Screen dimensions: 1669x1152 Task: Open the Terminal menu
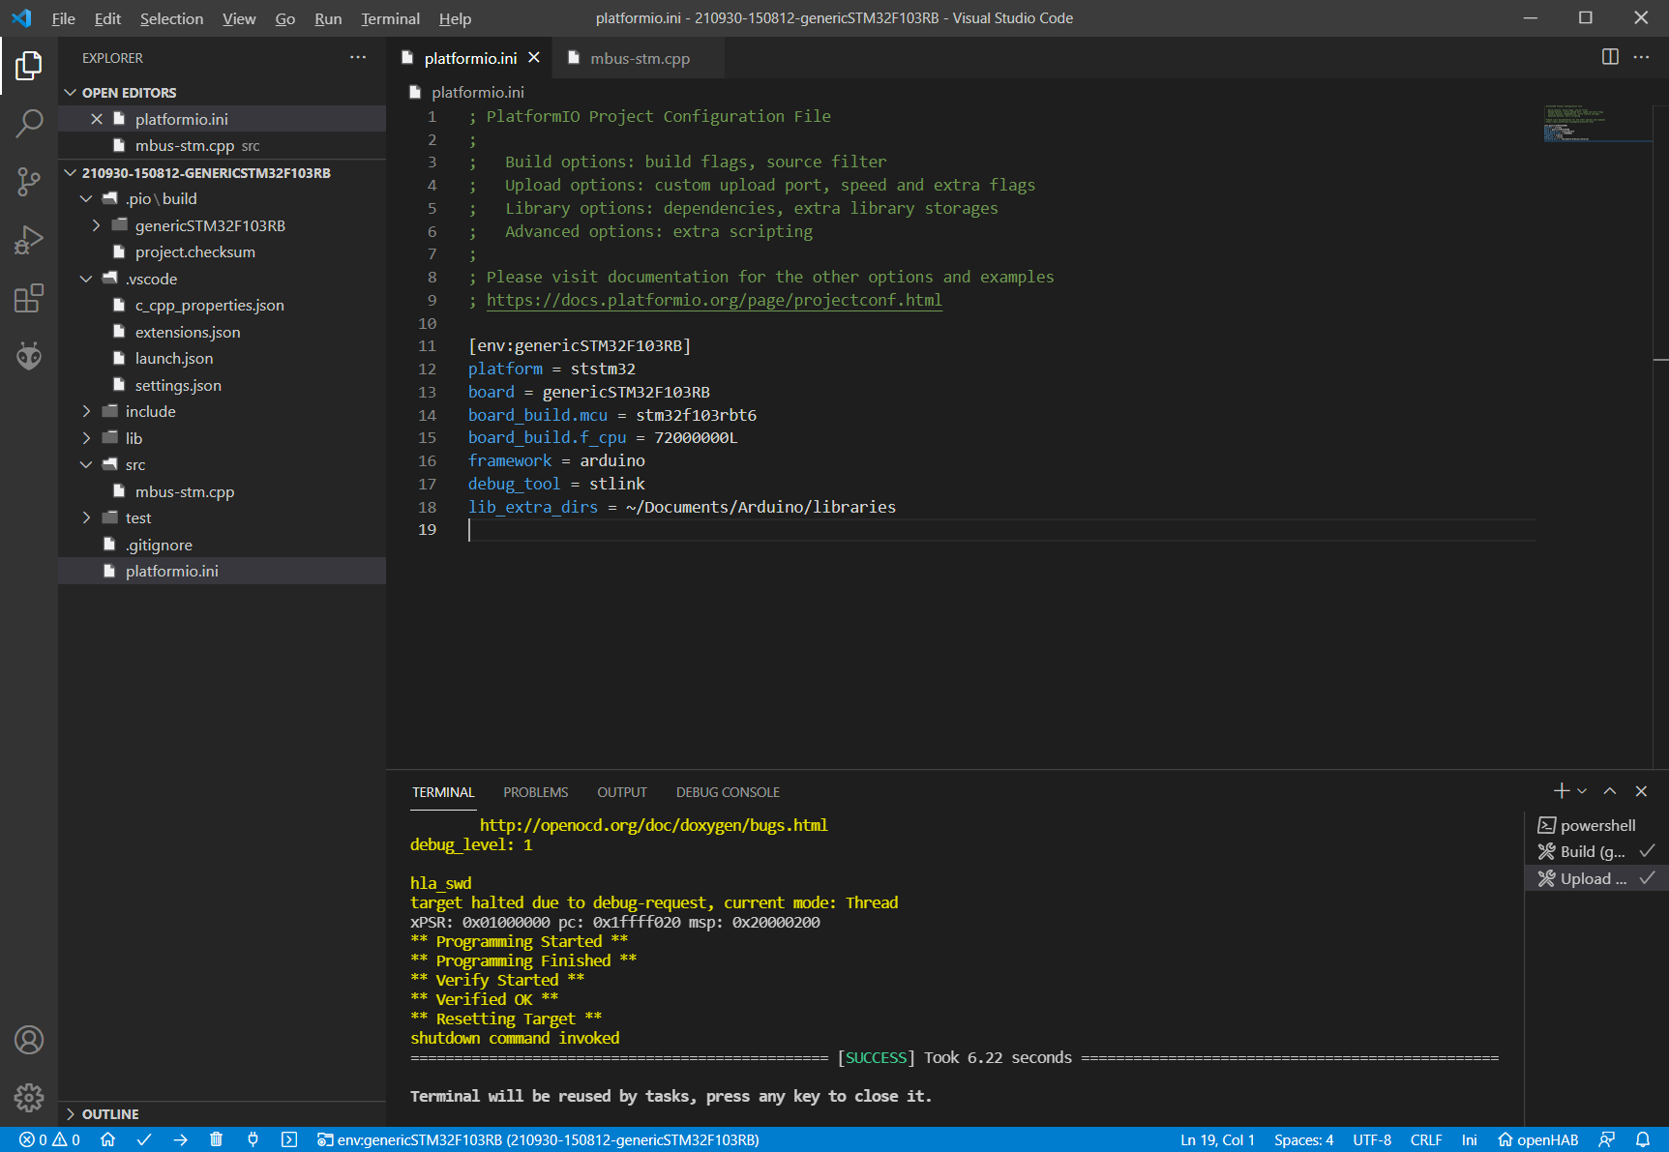390,18
